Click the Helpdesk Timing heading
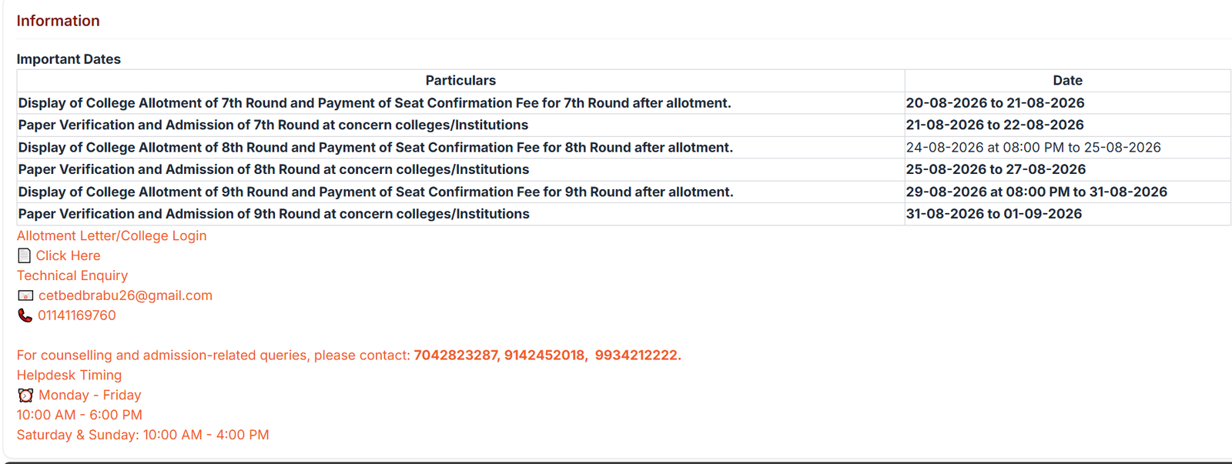 [69, 376]
